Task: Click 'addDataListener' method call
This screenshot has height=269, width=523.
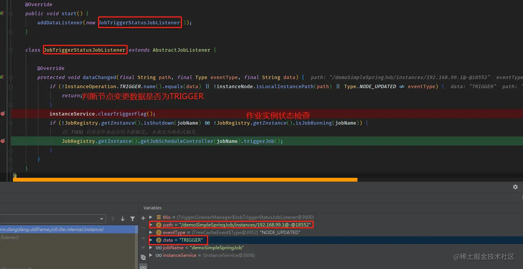Action: pyautogui.click(x=60, y=22)
